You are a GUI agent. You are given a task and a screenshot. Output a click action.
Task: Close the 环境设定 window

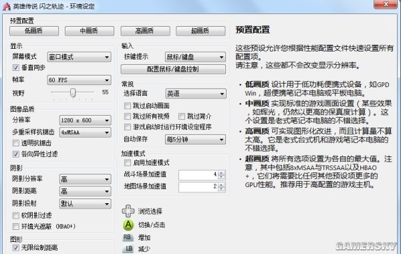pyautogui.click(x=386, y=4)
